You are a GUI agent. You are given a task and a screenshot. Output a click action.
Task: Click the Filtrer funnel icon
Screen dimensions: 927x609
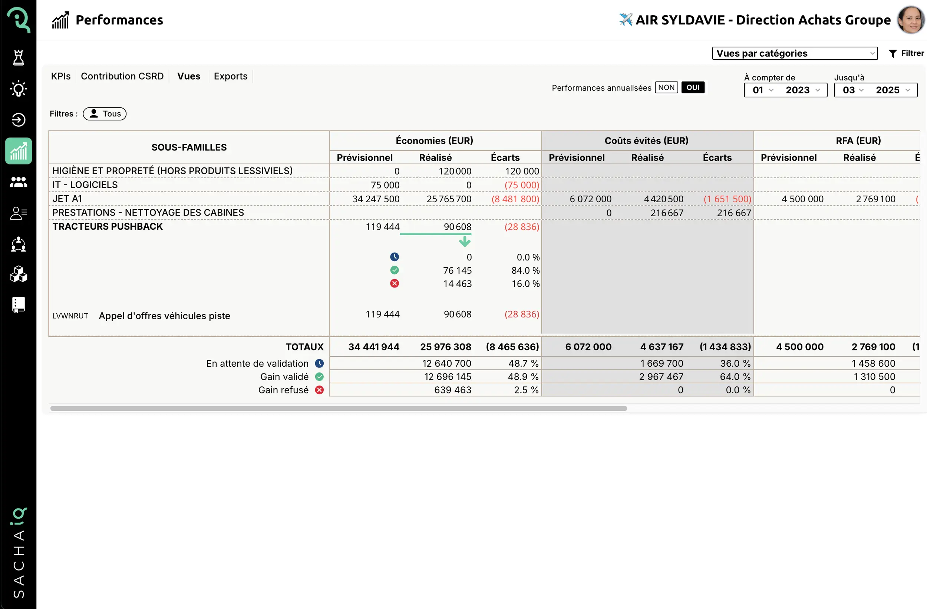(x=893, y=54)
